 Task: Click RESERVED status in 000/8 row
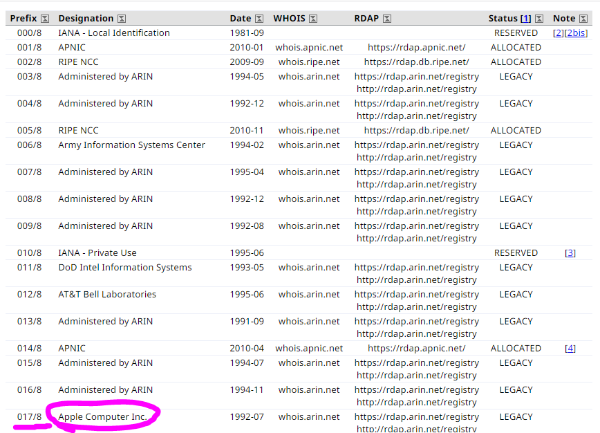(x=516, y=33)
